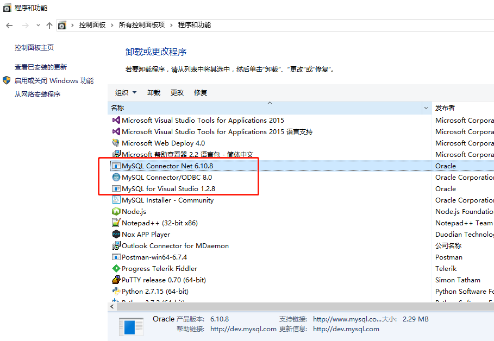The height and width of the screenshot is (341, 494).
Task: Select the Postman-win64-6.7.4 entry
Action: pyautogui.click(x=154, y=257)
